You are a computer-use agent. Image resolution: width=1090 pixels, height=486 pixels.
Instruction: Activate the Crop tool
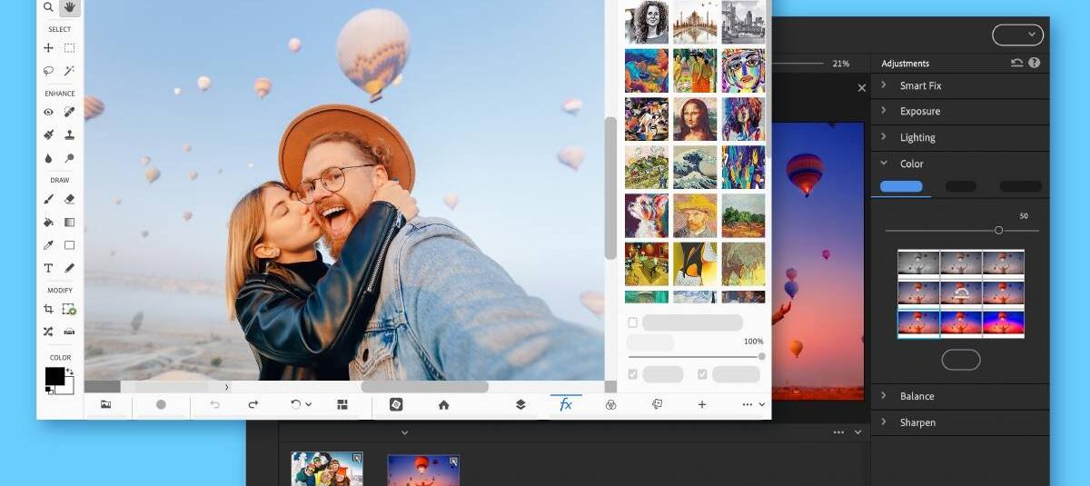[49, 309]
